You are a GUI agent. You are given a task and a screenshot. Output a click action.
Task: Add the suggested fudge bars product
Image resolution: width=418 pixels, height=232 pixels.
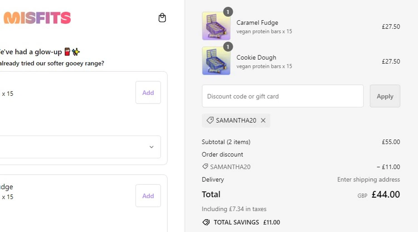click(148, 196)
